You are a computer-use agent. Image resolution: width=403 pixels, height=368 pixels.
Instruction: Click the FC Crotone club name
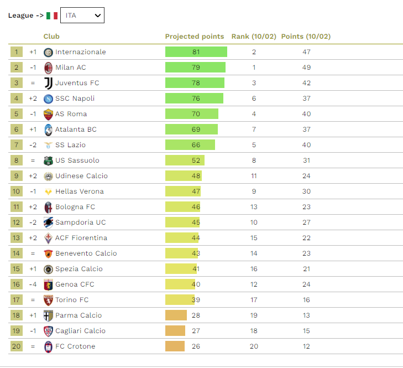click(75, 346)
